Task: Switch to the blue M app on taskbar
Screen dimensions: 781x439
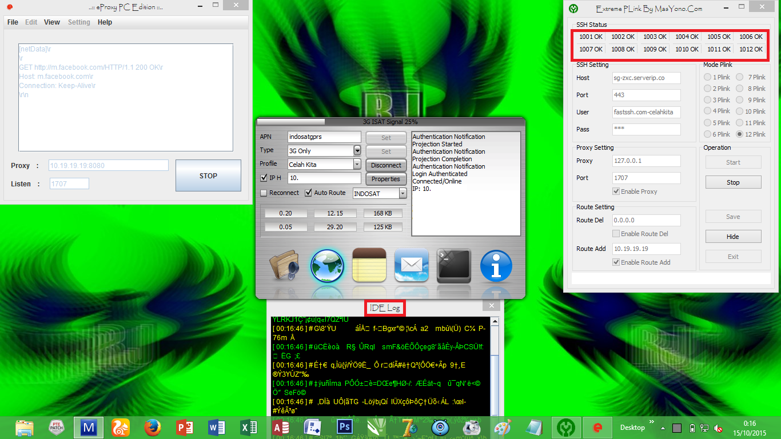Action: (89, 427)
